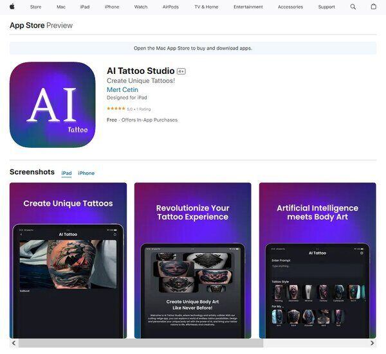Switch to the iPhone screenshots tab

click(x=86, y=173)
